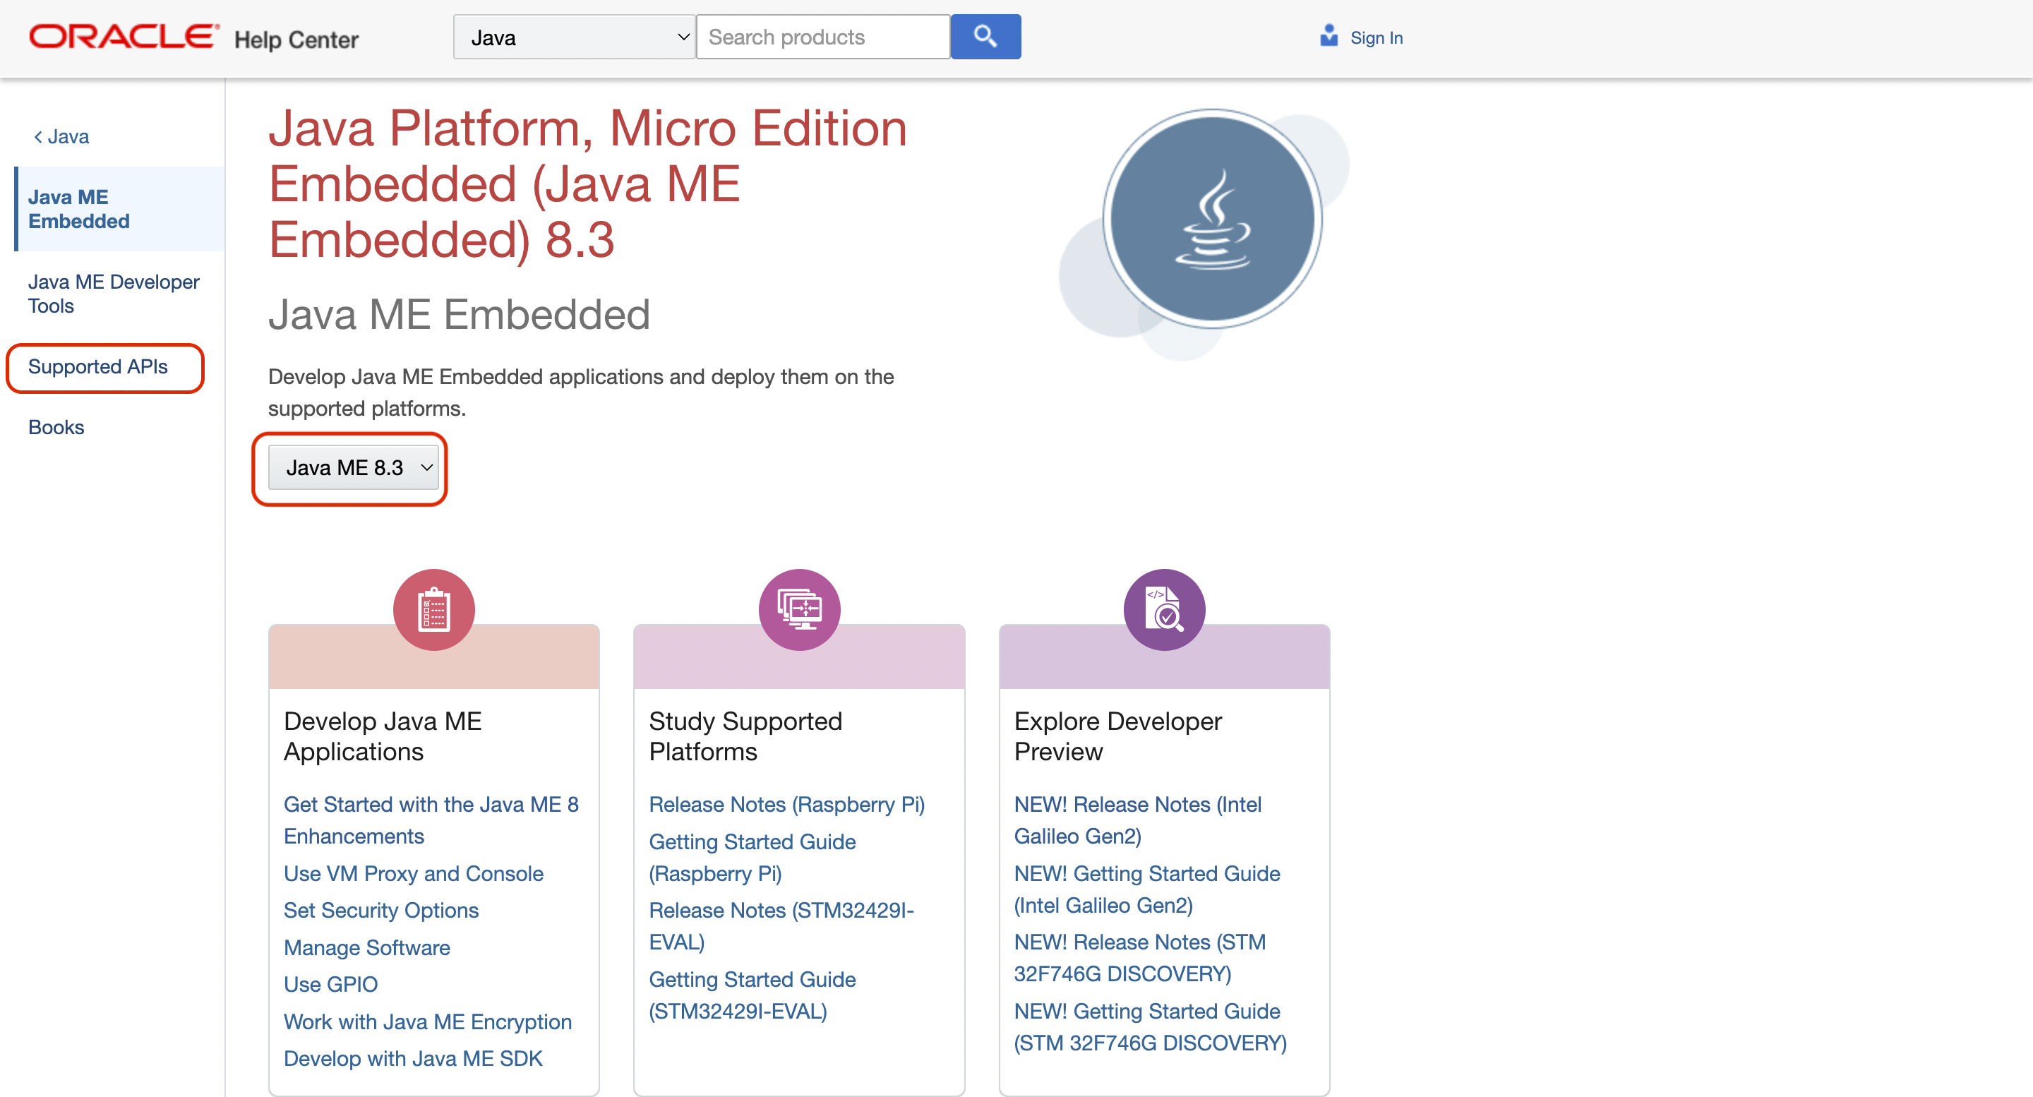This screenshot has height=1097, width=2033.
Task: Open Getting Started Guide (STM32429I-EVAL) link
Action: point(752,995)
